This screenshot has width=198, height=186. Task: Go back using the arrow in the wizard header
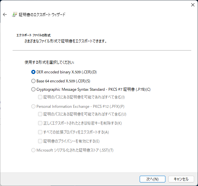click(5, 14)
